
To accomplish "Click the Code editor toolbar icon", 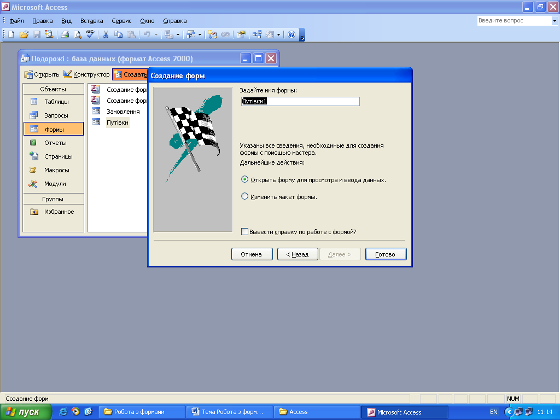I will coord(213,34).
